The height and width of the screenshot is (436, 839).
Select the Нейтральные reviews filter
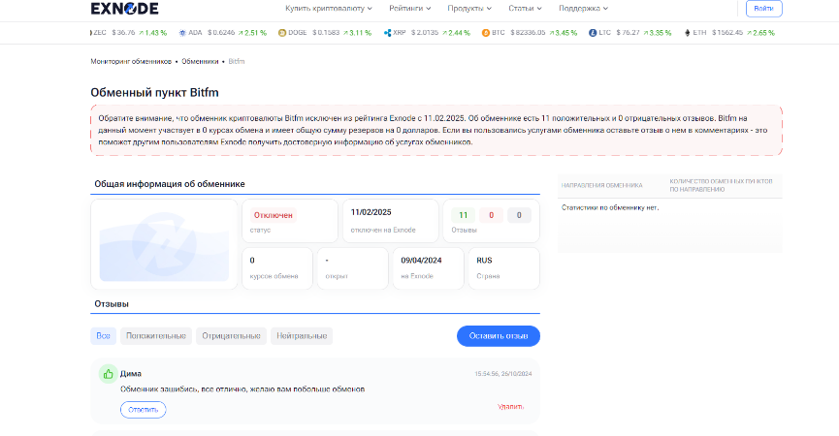(x=302, y=336)
